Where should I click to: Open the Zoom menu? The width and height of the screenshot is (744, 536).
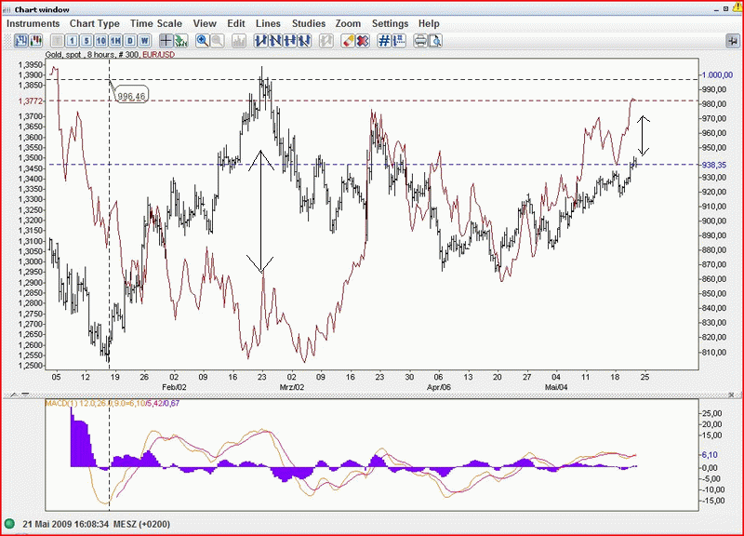coord(348,23)
